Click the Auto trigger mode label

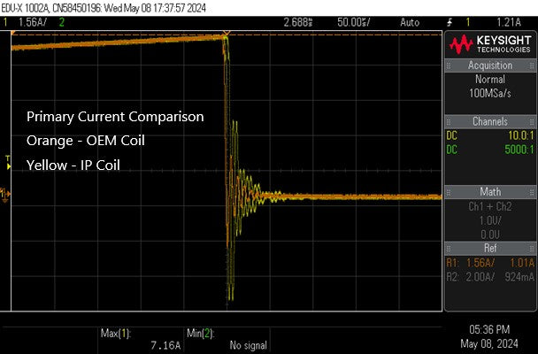point(411,20)
